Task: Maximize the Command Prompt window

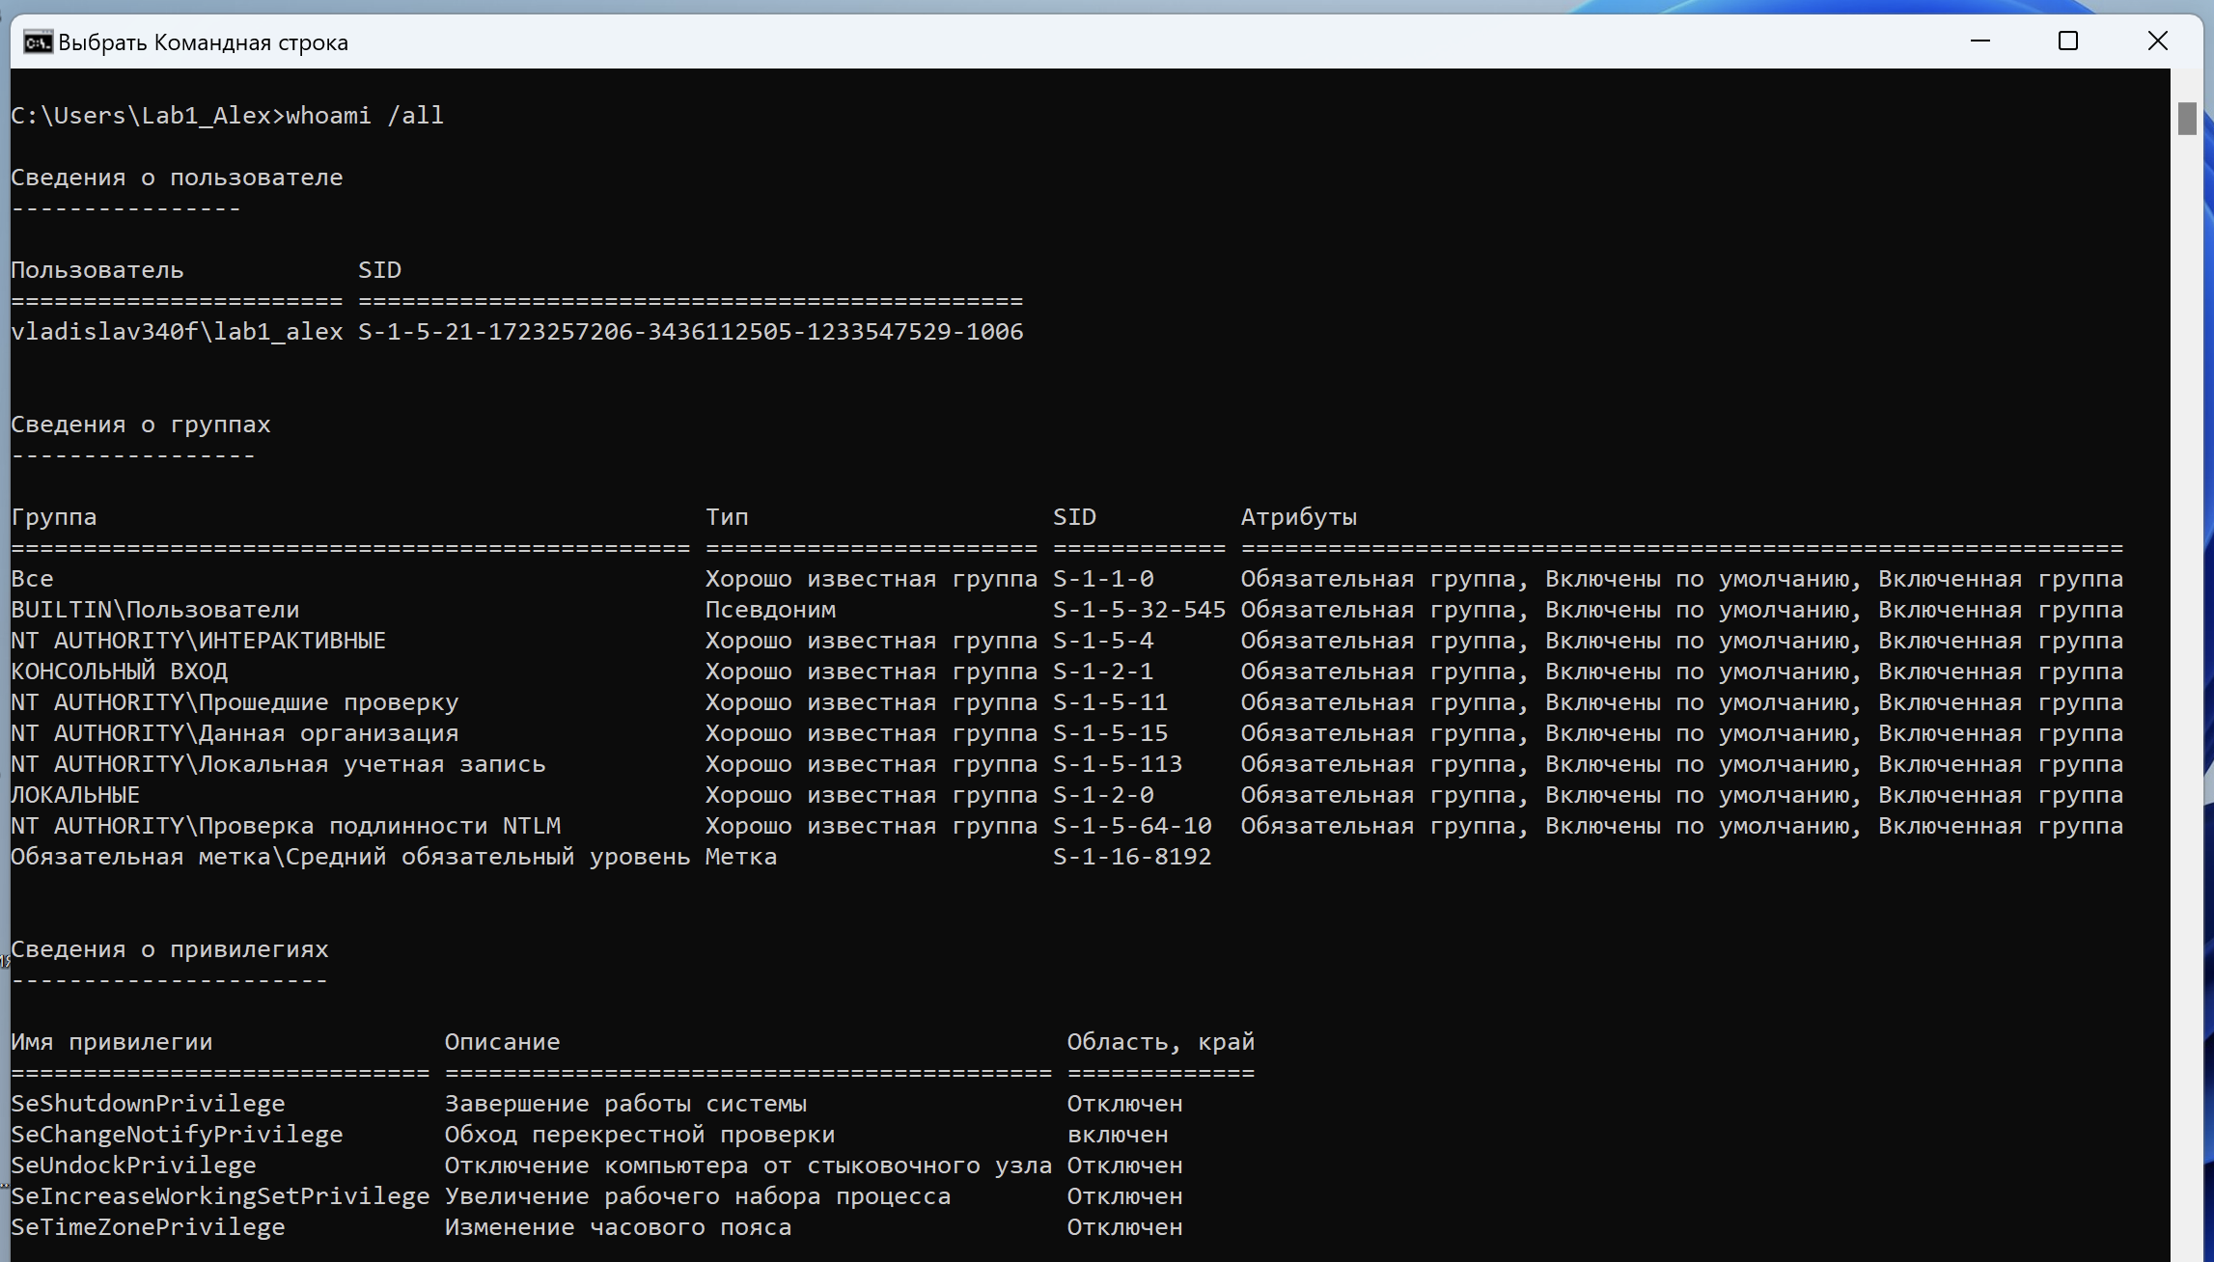Action: pos(2068,41)
